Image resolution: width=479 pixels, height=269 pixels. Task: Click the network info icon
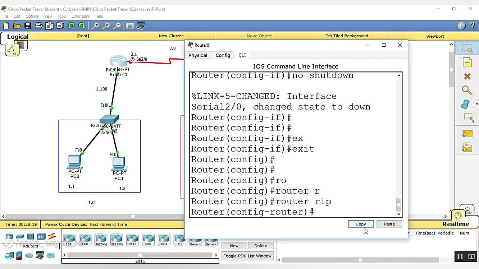462,25
